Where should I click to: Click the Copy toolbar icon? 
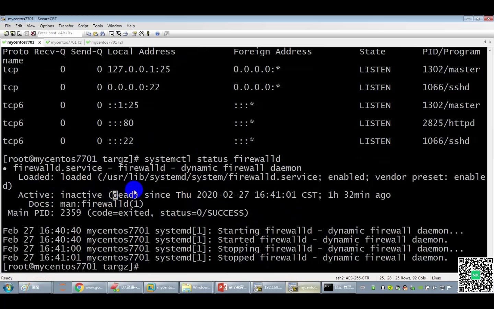[x=89, y=34]
